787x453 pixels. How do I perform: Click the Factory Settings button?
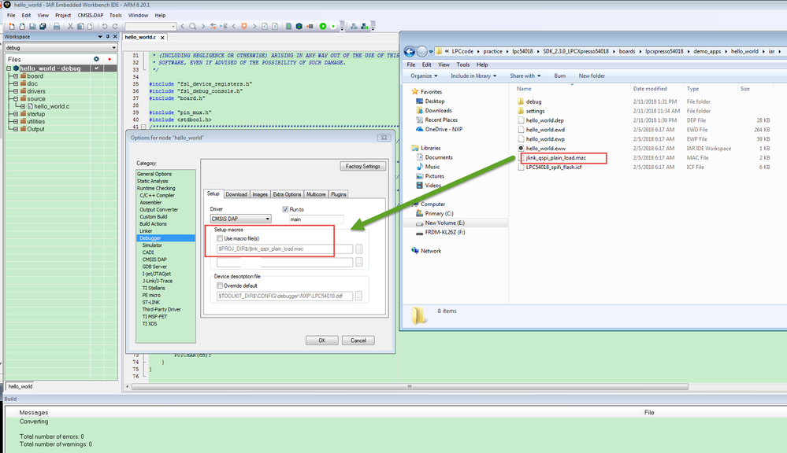coord(363,166)
